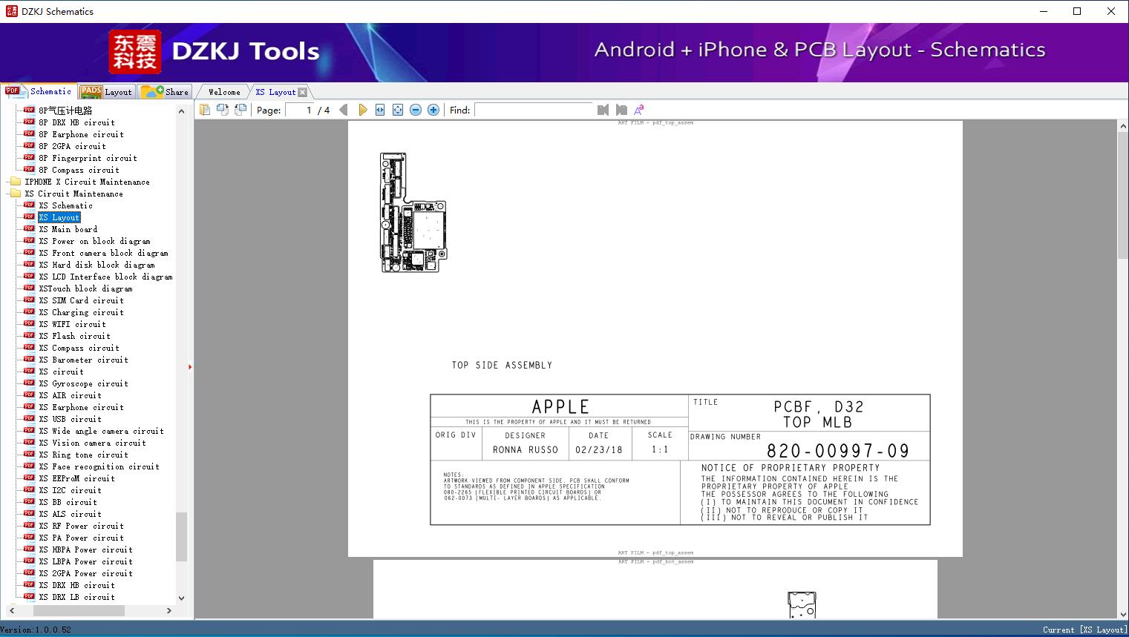The image size is (1129, 637).
Task: Switch to the Schematic tab
Action: (39, 91)
